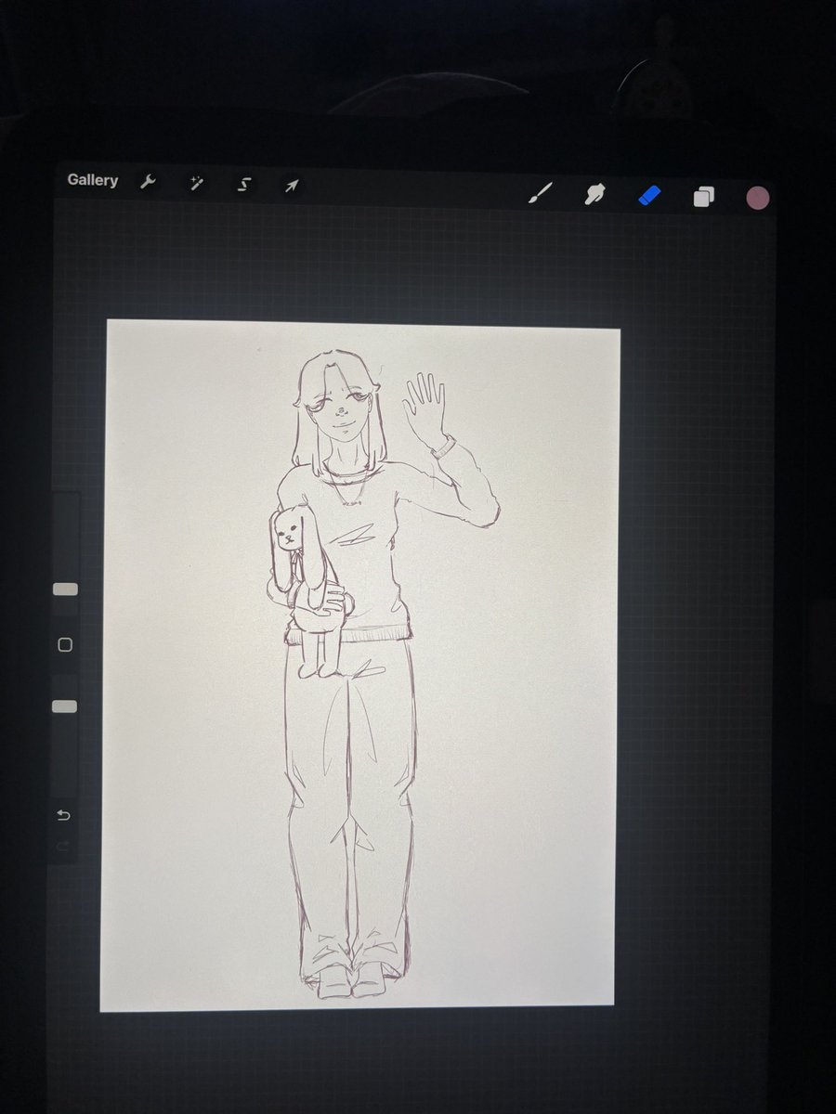This screenshot has height=1114, width=836.
Task: Select the Smudge tool
Action: (x=594, y=194)
